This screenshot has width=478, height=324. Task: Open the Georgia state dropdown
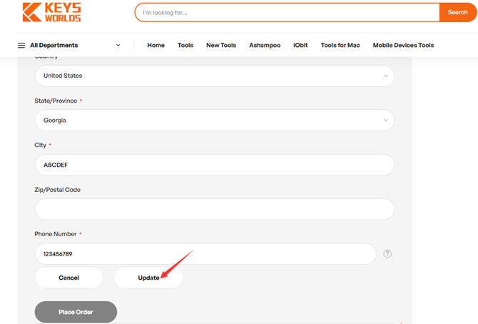pyautogui.click(x=215, y=120)
